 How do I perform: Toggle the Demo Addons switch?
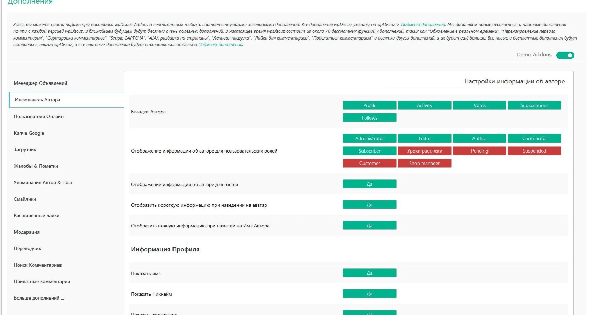tap(565, 55)
